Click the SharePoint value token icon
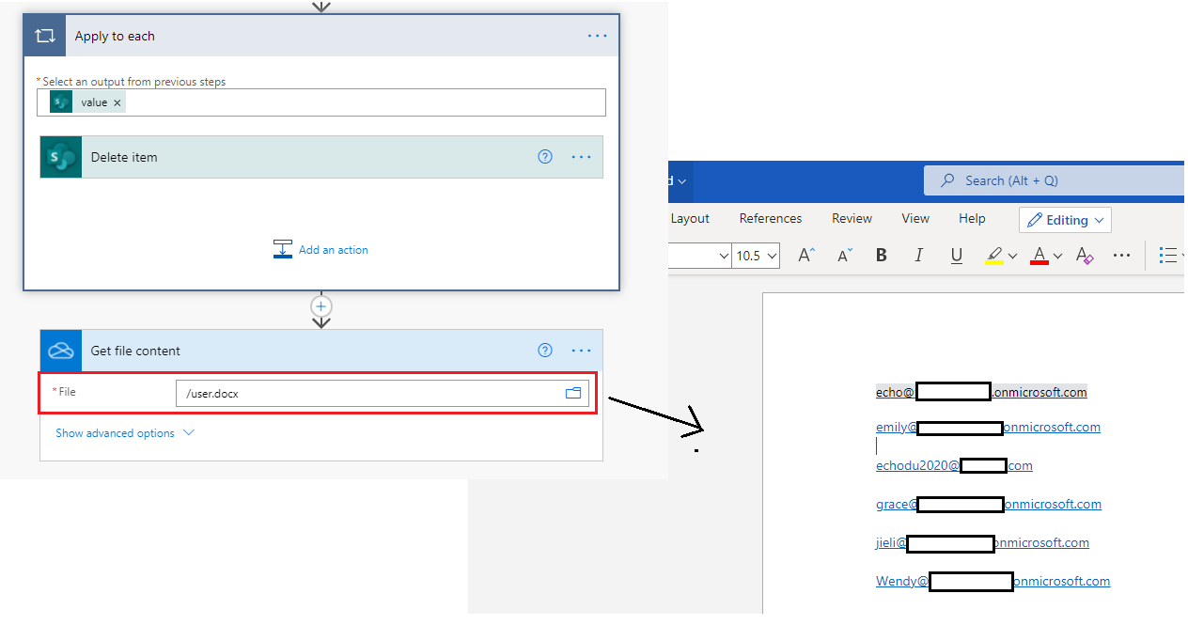1188x625 pixels. [61, 102]
